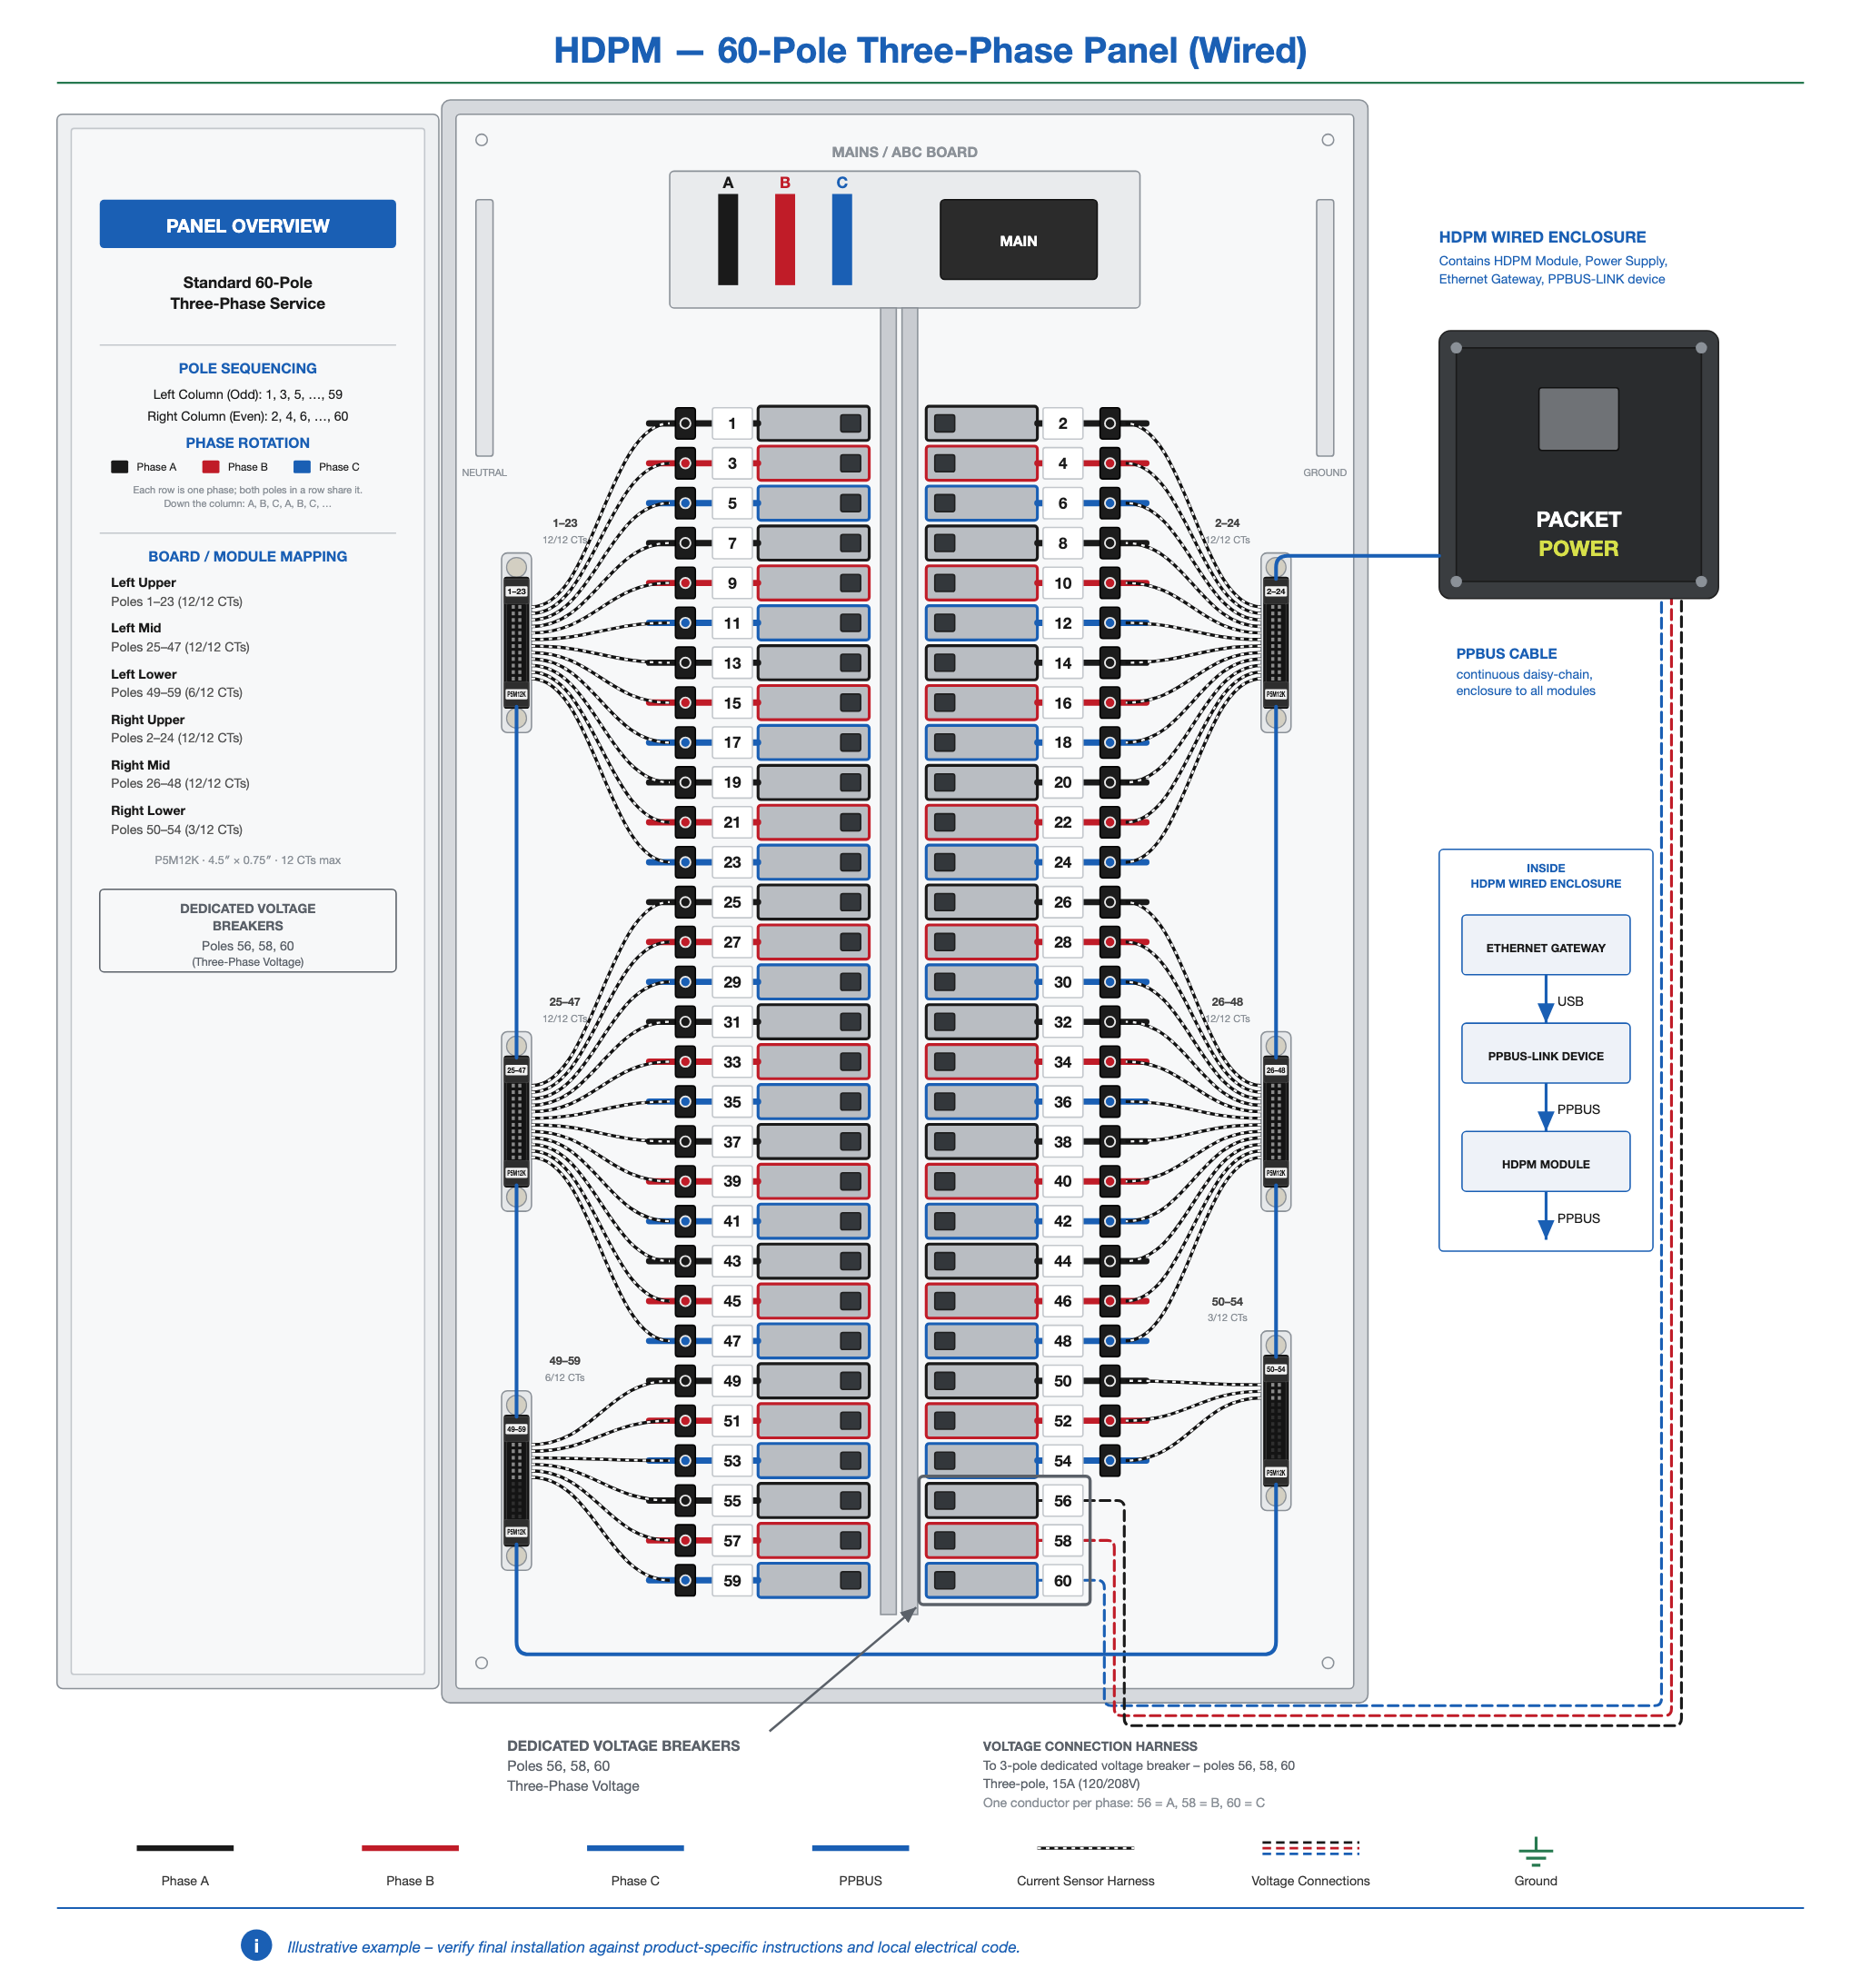Click the current sensor on pole 3

[x=685, y=463]
